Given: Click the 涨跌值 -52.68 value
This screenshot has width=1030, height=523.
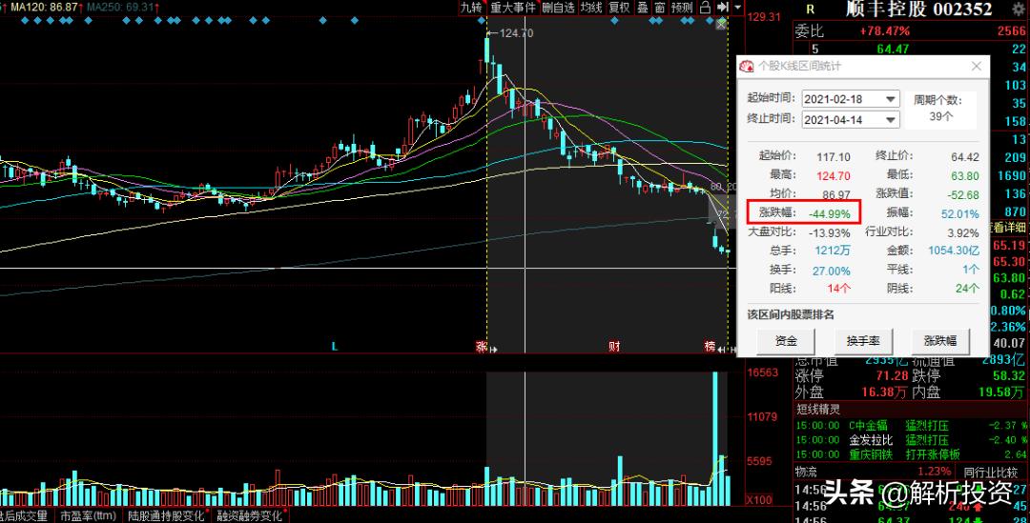Looking at the screenshot, I should pos(963,195).
